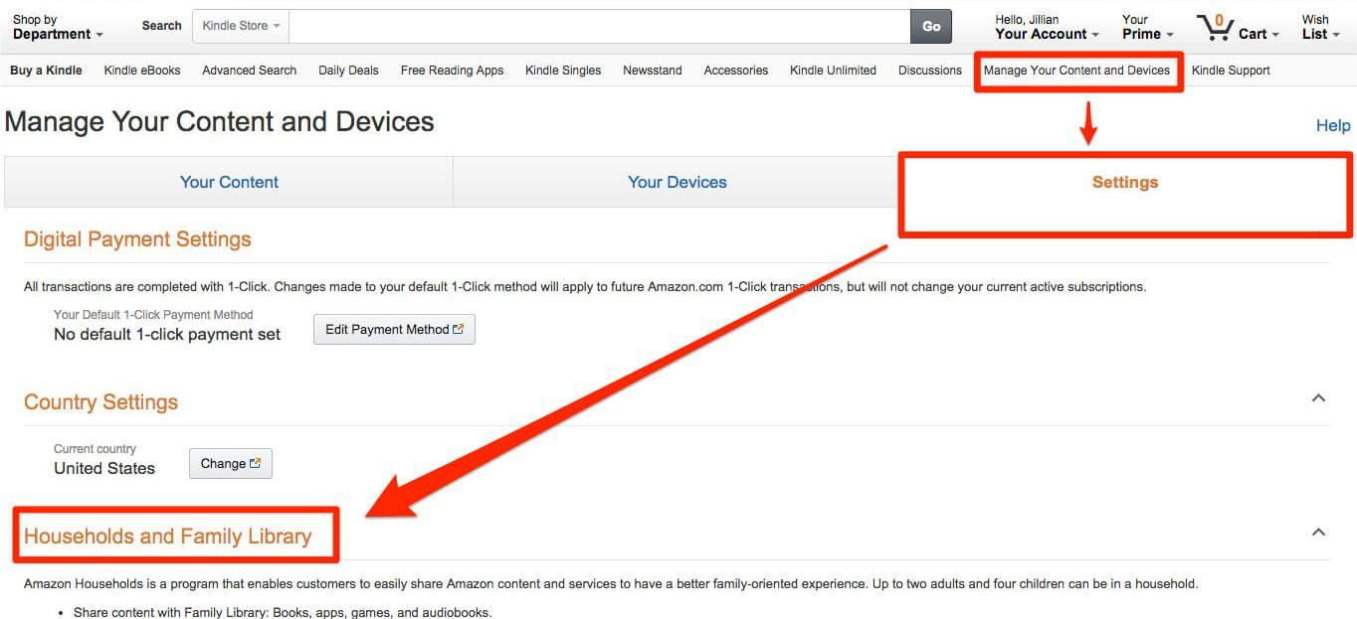Viewport: 1357px width, 619px height.
Task: Click the Digital Payment Settings heading
Action: 137,239
